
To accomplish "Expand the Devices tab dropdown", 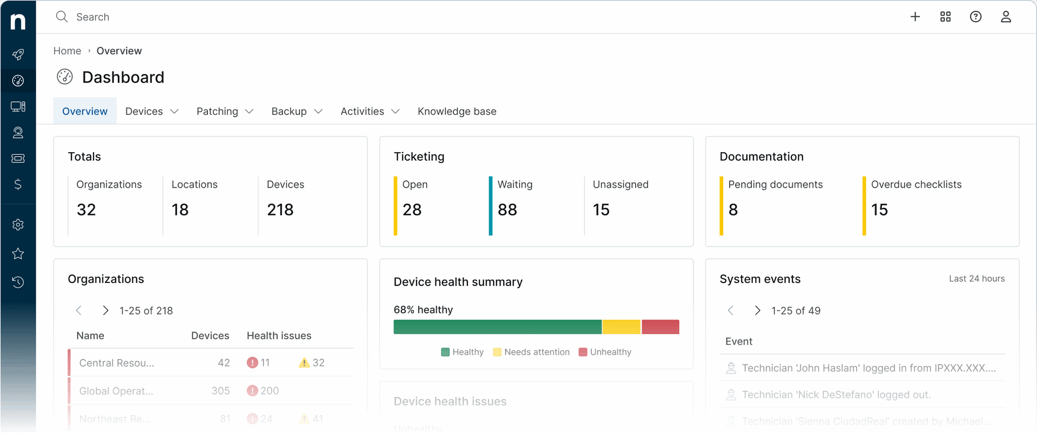I will pyautogui.click(x=152, y=111).
